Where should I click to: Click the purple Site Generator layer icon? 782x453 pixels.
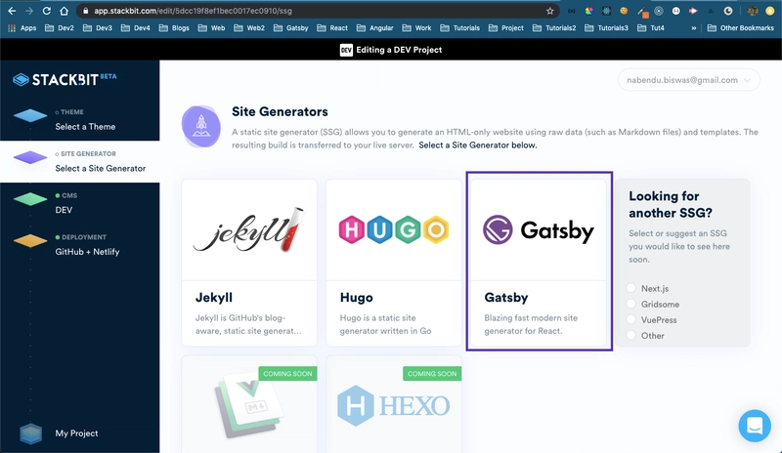[x=30, y=157]
